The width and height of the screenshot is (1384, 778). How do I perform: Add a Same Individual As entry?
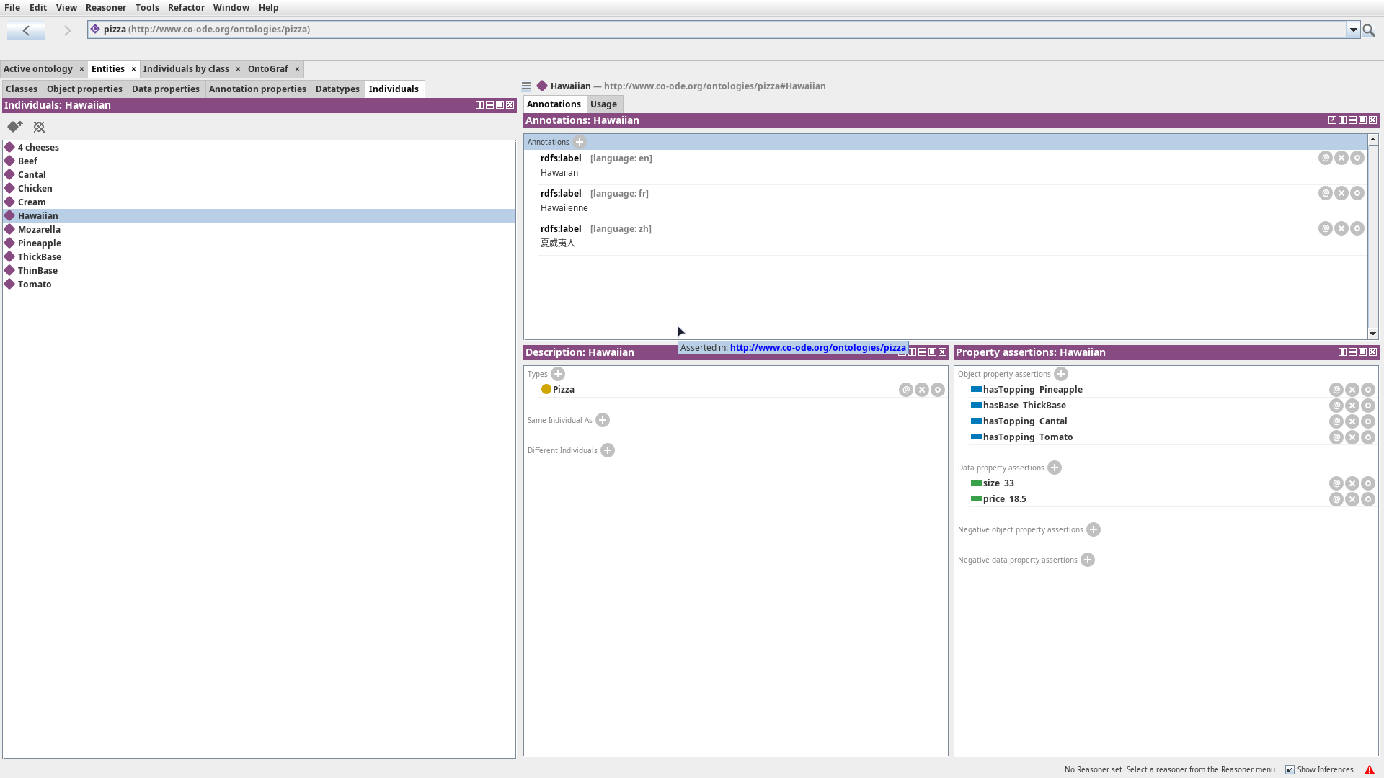coord(603,420)
